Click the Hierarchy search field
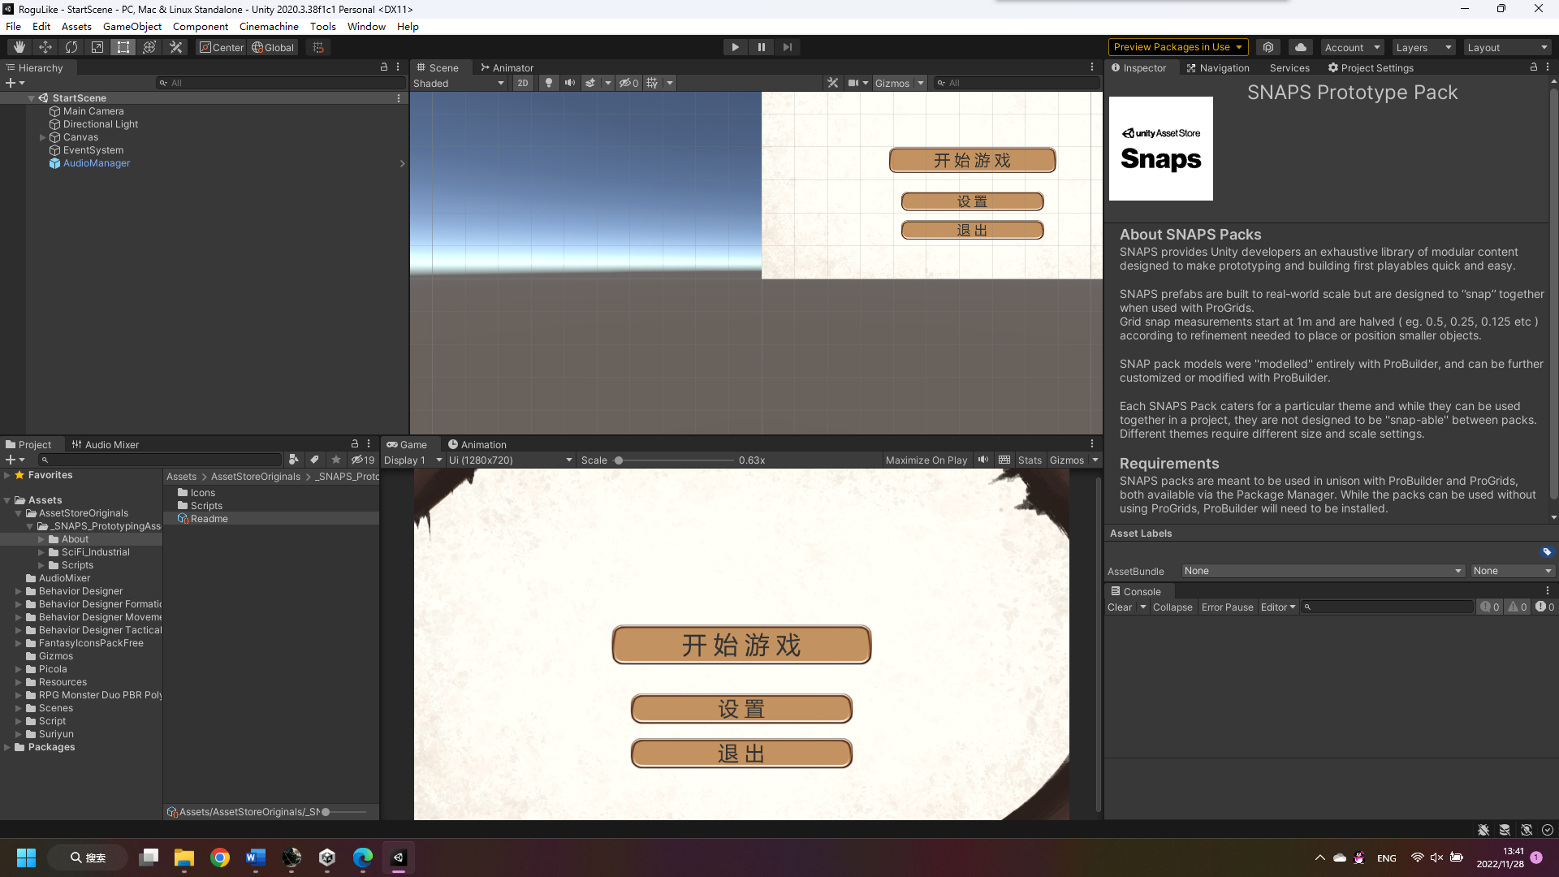The width and height of the screenshot is (1559, 877). [280, 82]
